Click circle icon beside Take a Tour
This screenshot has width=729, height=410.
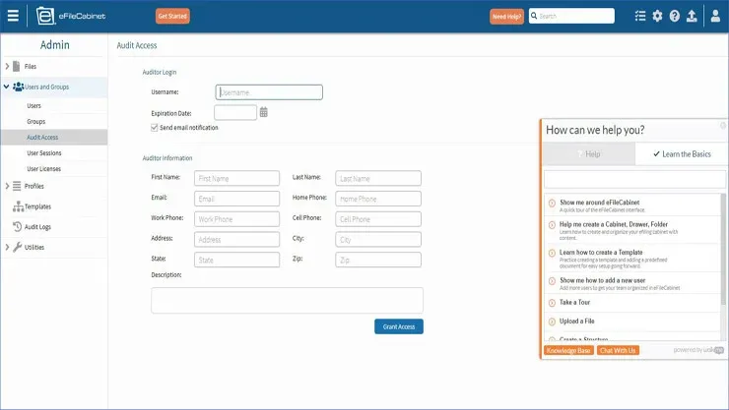[x=552, y=303]
